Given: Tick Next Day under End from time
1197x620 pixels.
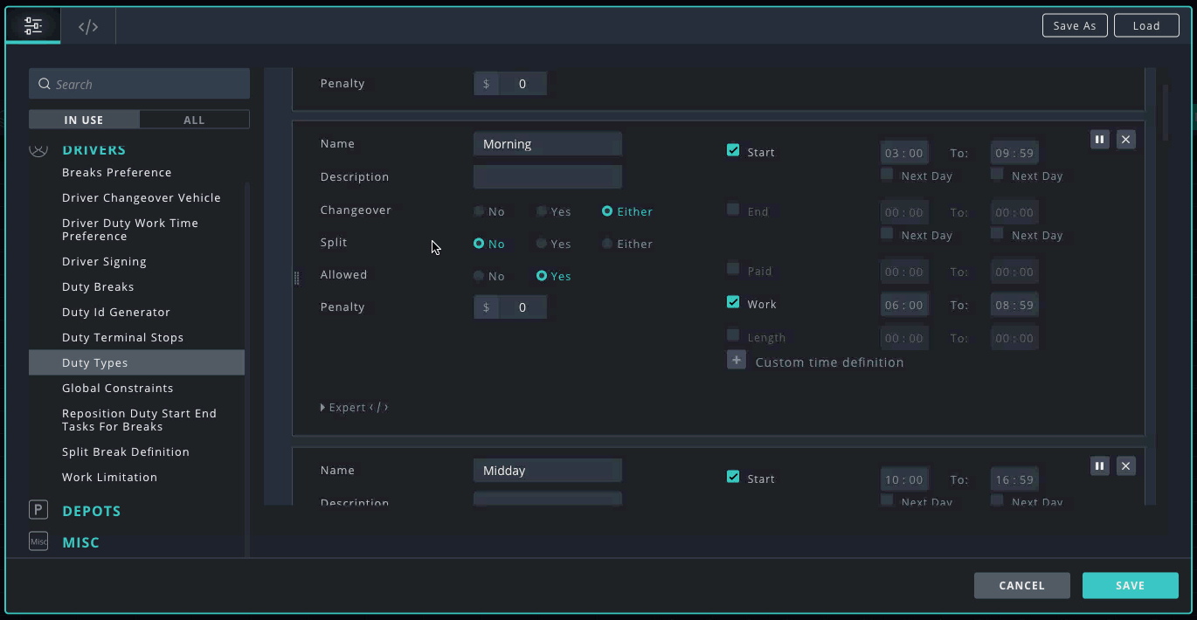Looking at the screenshot, I should coord(887,233).
